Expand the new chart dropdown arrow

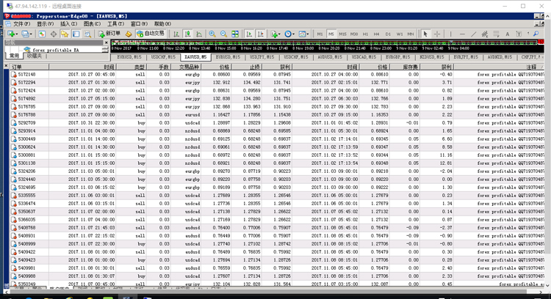tap(17, 34)
